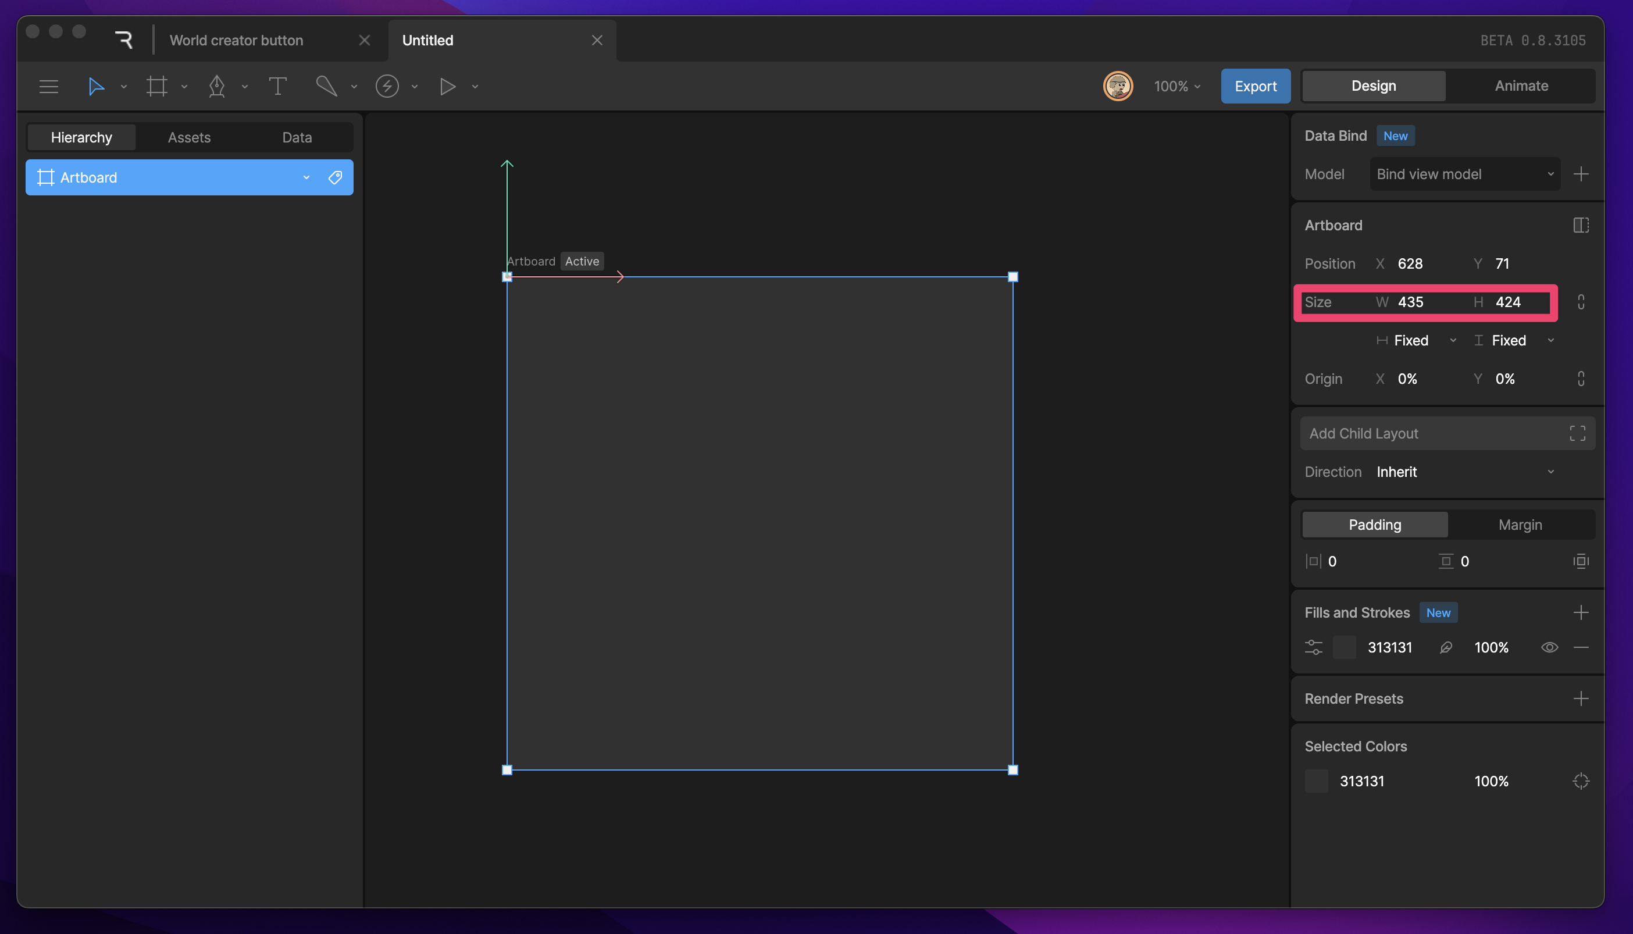Switch to the Animate mode tab

(1521, 86)
